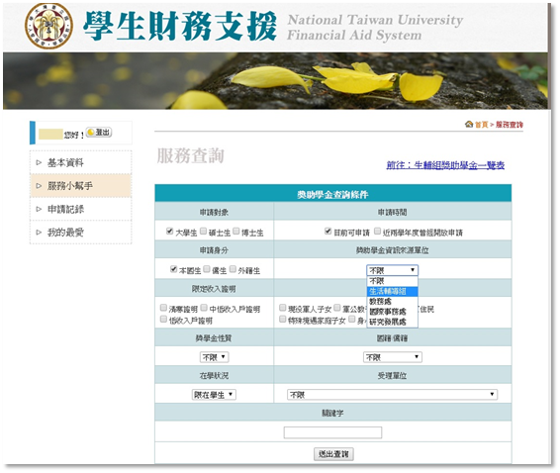Viewport: 560px width, 473px height.
Task: Check the 博士生 checkbox
Action: click(236, 232)
